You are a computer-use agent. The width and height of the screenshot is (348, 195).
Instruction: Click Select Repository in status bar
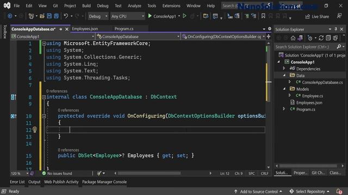tap(310, 191)
